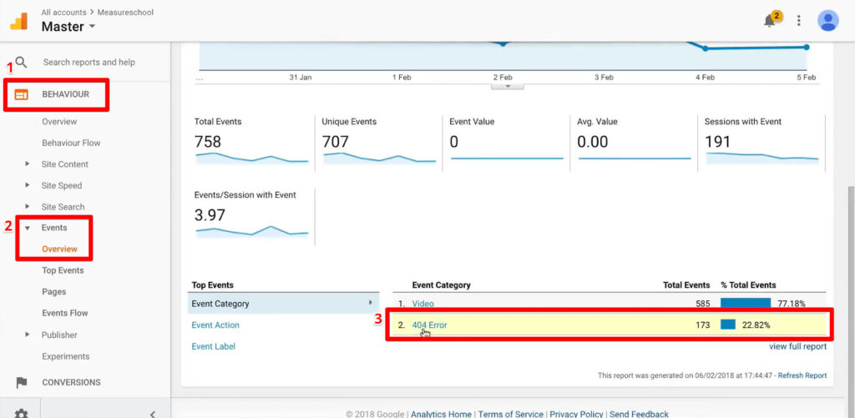Click view full report link

[797, 346]
